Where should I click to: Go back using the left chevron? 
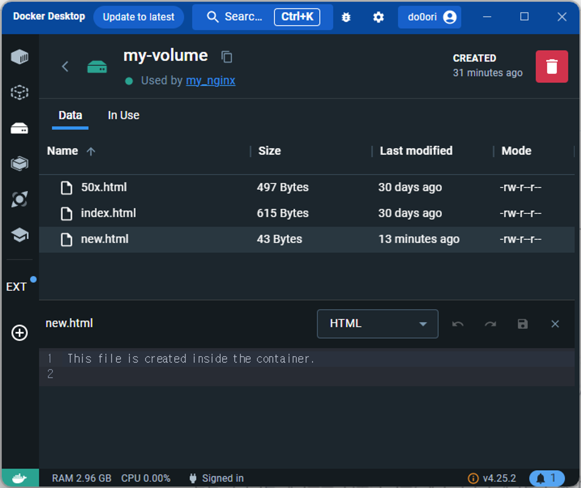65,66
